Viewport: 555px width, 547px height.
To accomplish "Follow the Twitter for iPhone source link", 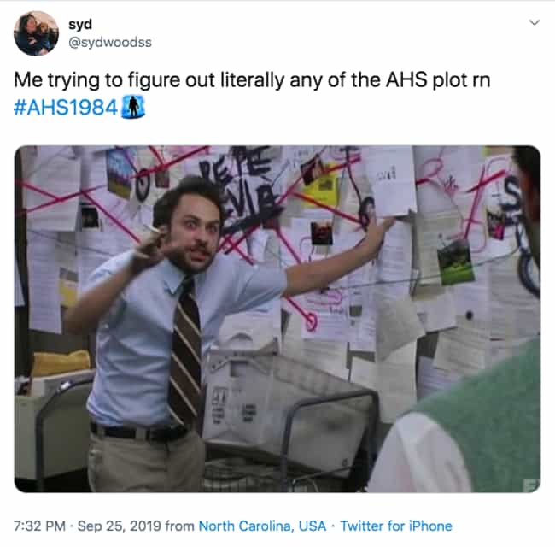I will [396, 526].
